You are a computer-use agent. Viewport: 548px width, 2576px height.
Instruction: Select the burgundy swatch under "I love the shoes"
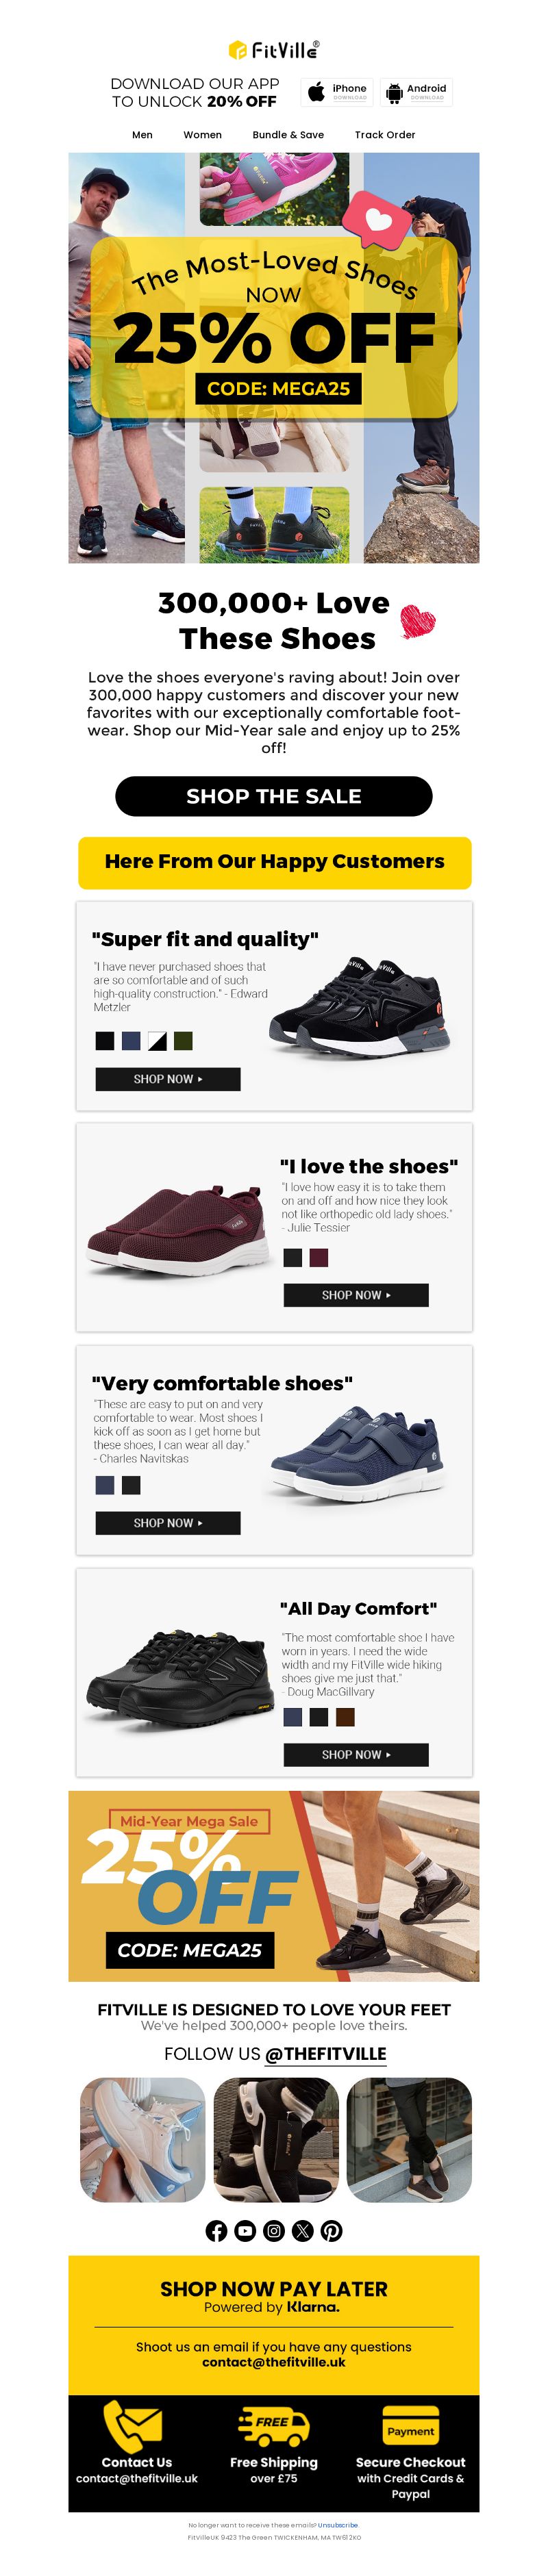[x=319, y=1257]
